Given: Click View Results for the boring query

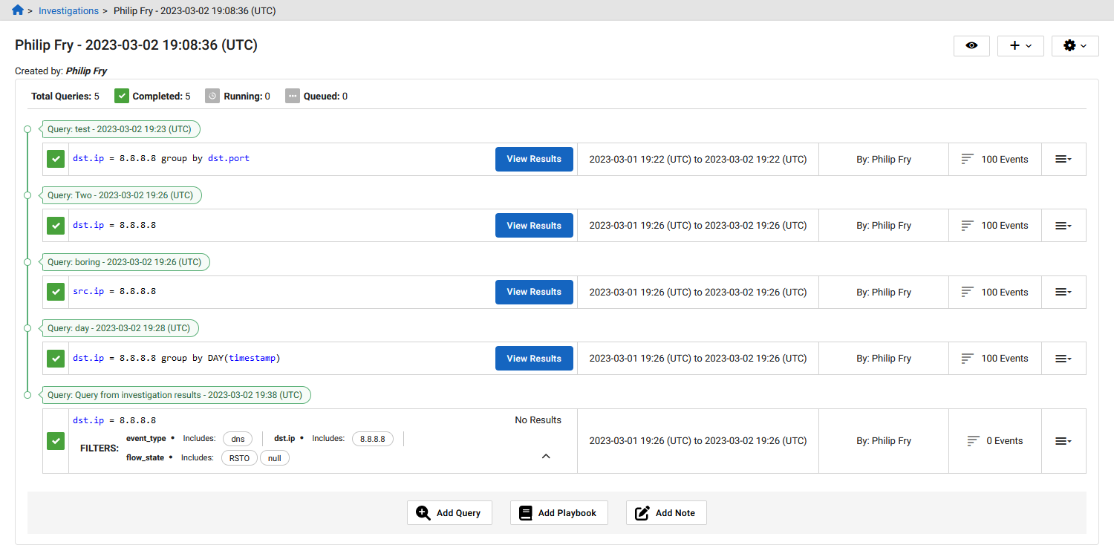Looking at the screenshot, I should 534,291.
